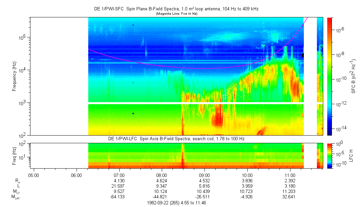Click the Frequency (Hz) axis label
The width and height of the screenshot is (362, 207).
pyautogui.click(x=14, y=76)
